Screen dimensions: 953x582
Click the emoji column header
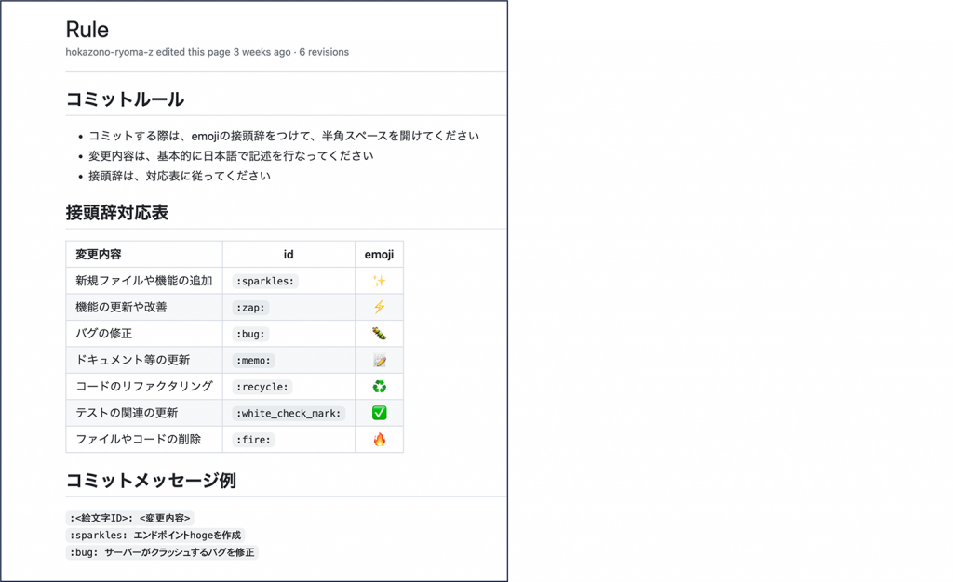379,255
